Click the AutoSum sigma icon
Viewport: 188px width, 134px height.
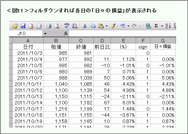[156, 26]
